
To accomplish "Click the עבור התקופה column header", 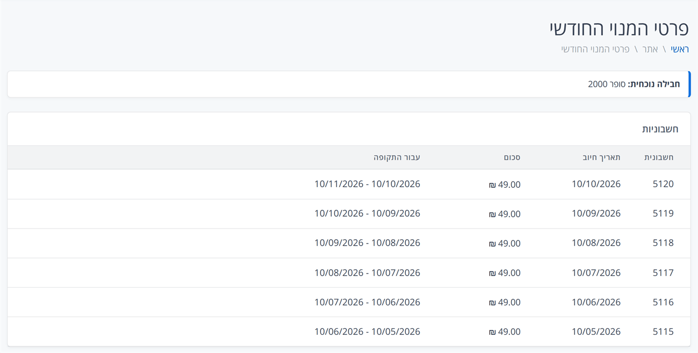I will [397, 158].
